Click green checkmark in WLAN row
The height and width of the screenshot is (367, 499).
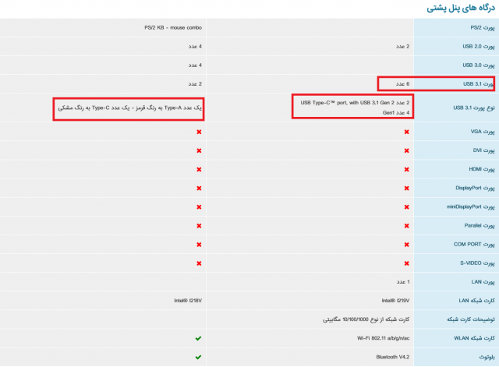(199, 337)
